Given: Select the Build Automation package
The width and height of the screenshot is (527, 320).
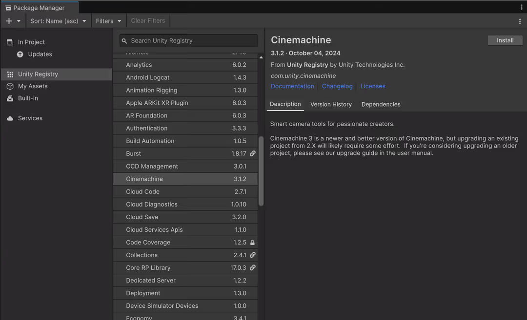Looking at the screenshot, I should pos(185,141).
